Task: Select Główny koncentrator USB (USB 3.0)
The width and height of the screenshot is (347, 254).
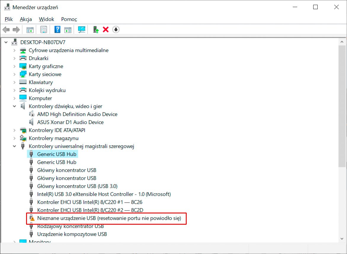Action: click(x=77, y=186)
